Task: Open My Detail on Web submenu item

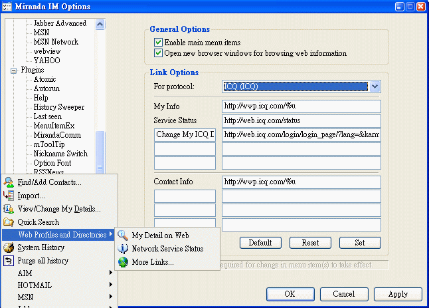Action: (x=160, y=235)
